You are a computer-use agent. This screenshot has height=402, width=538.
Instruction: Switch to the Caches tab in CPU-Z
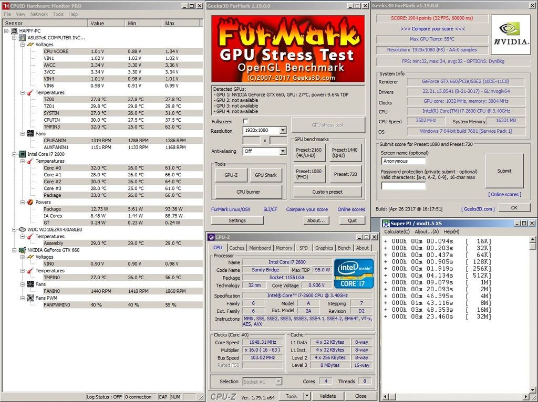[237, 248]
